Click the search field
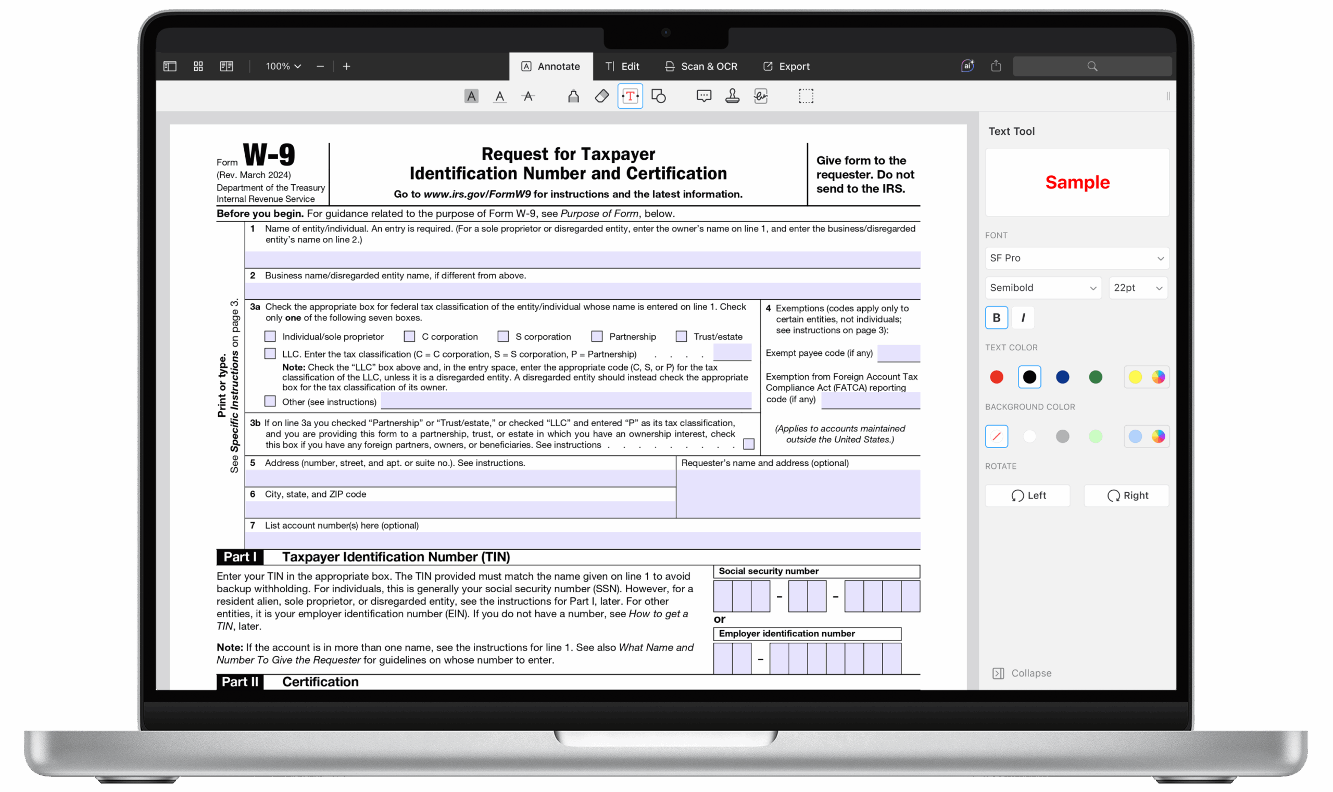Image resolution: width=1333 pixels, height=792 pixels. pos(1091,66)
